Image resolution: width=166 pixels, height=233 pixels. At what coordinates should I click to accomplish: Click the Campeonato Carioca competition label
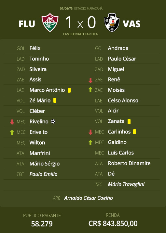click(80, 34)
